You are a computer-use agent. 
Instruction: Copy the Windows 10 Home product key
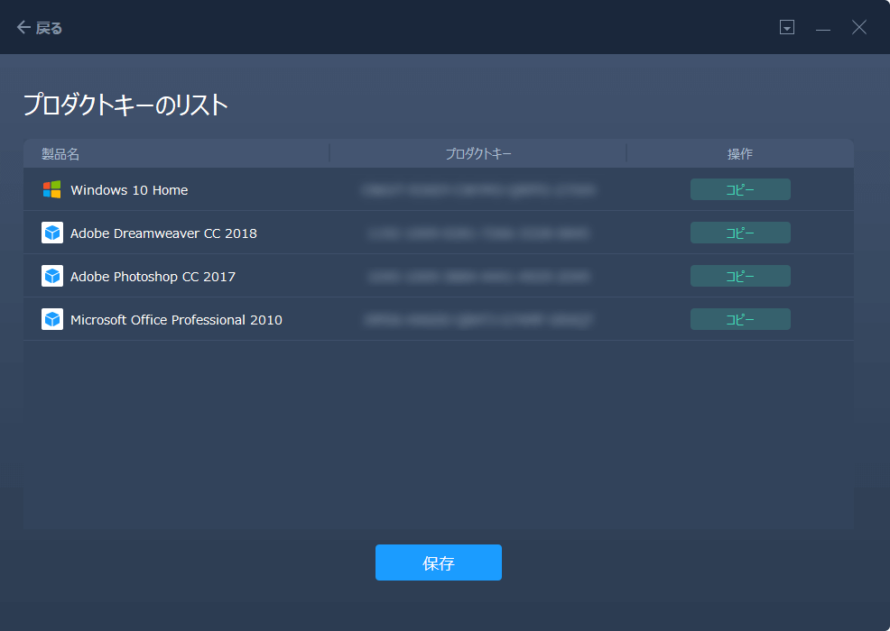740,189
